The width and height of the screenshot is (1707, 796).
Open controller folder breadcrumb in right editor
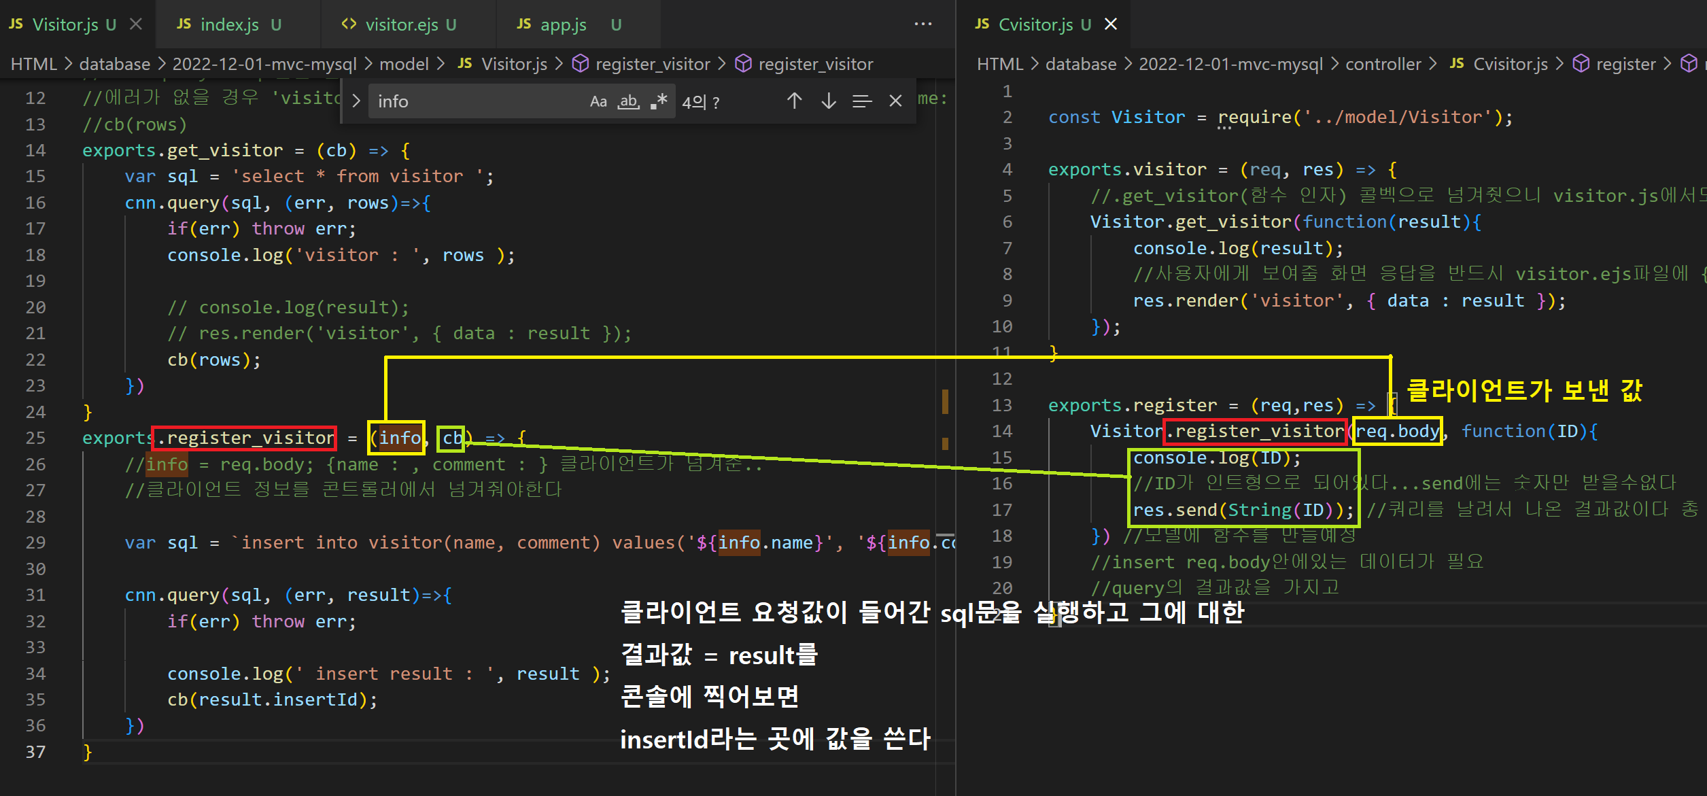[x=1383, y=64]
